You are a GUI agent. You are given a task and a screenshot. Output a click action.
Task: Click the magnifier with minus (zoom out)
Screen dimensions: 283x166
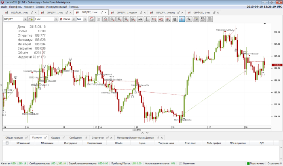[126, 19]
